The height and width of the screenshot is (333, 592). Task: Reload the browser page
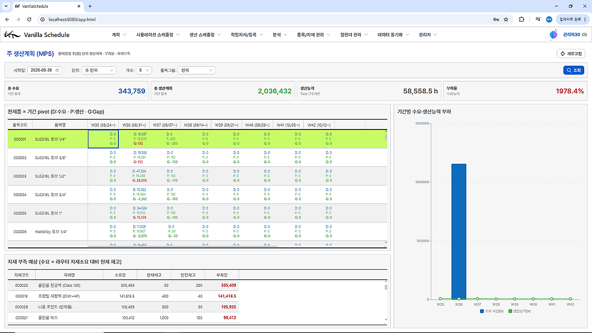click(x=29, y=19)
